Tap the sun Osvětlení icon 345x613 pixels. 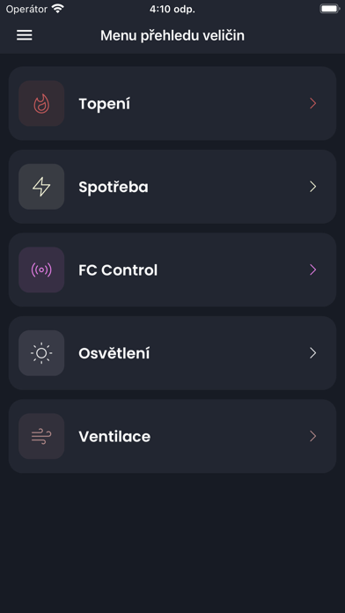click(x=41, y=353)
